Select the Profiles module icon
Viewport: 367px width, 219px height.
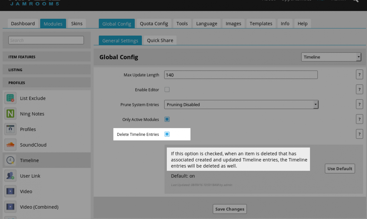[x=10, y=129]
